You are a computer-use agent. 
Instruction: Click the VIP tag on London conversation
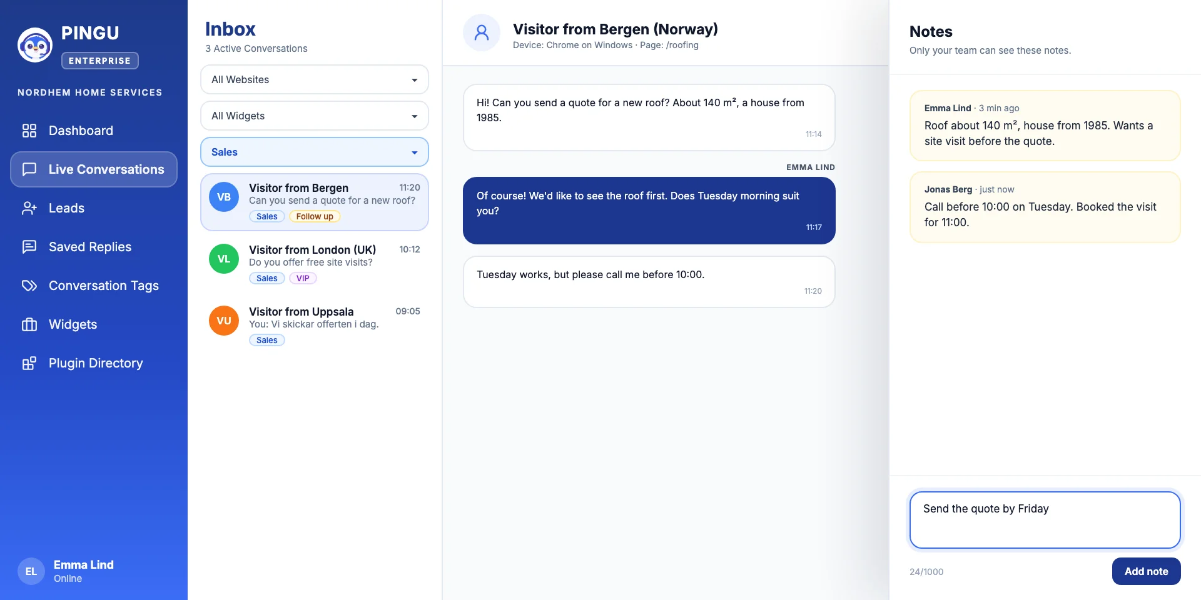click(303, 278)
